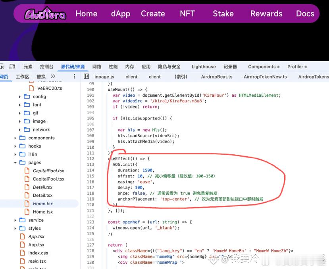
Task: Switch to the 性能 tab
Action: click(x=113, y=67)
